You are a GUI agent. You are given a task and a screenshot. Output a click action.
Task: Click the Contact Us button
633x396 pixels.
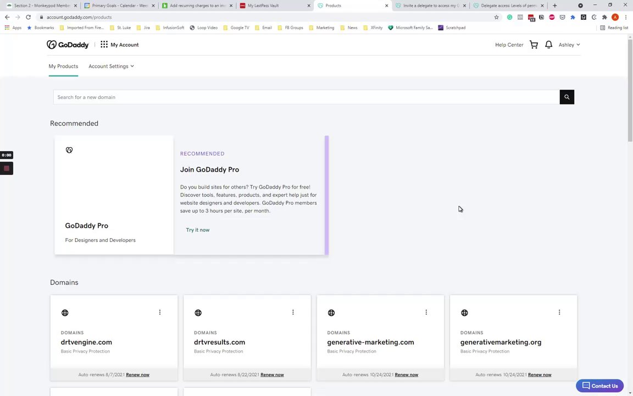pos(599,386)
